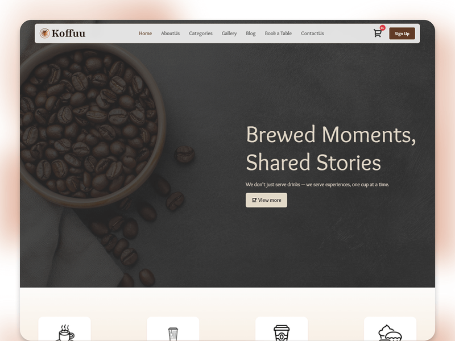This screenshot has width=455, height=341.
Task: Open the ContactUs page
Action: [312, 33]
